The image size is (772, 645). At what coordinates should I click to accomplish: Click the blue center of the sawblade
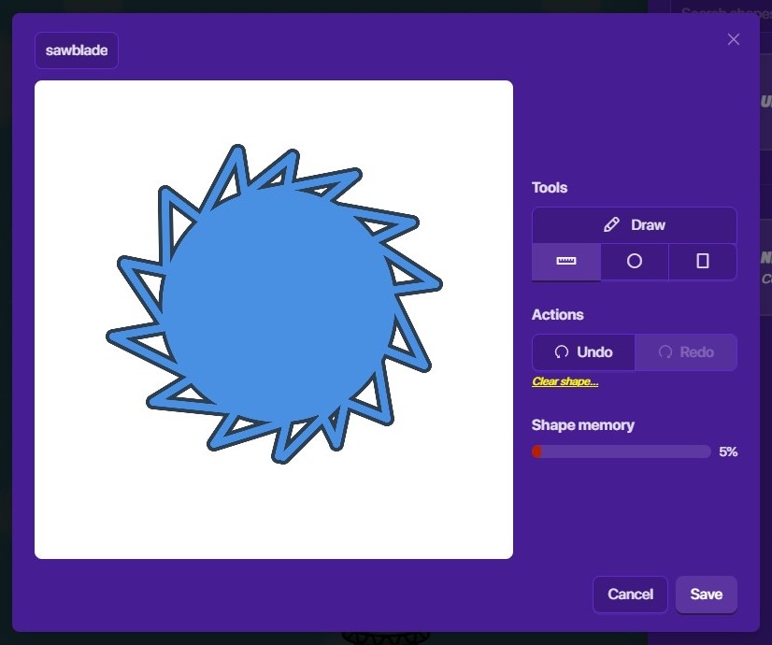click(x=278, y=304)
